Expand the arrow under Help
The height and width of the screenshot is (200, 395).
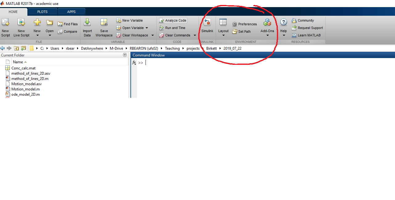(284, 35)
